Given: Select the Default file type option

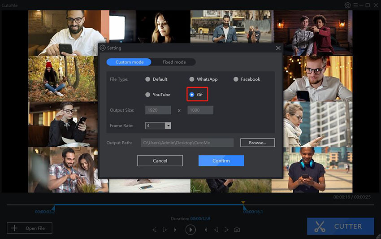Looking at the screenshot, I should pyautogui.click(x=147, y=79).
